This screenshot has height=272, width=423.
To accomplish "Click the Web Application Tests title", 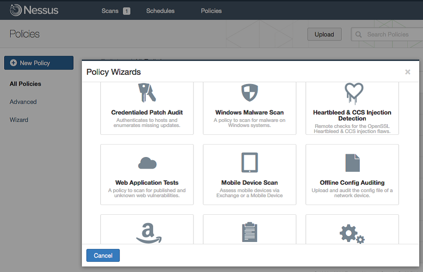I will (147, 183).
